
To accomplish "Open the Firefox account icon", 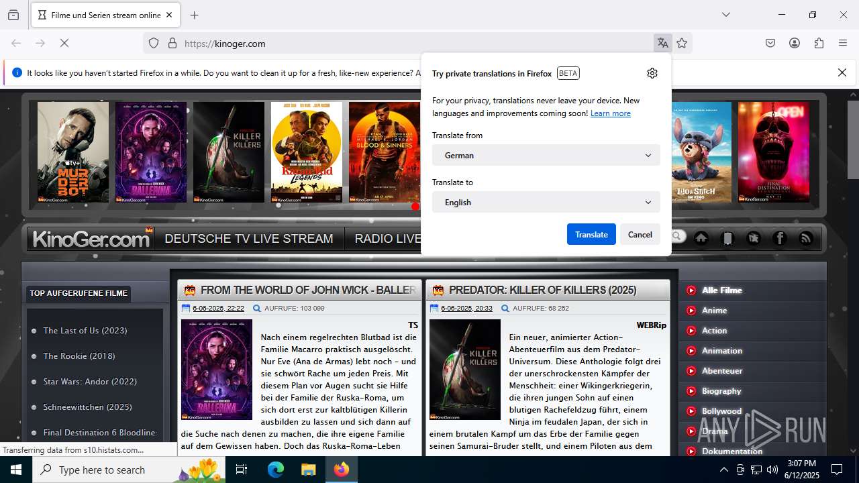I will pyautogui.click(x=795, y=43).
